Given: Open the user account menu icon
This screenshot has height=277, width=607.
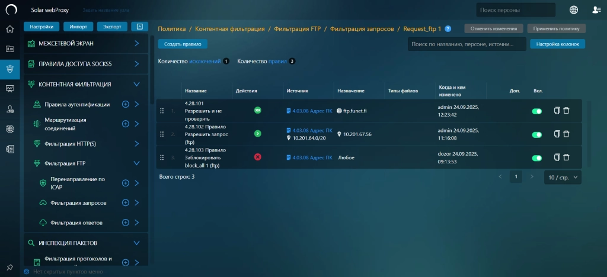Looking at the screenshot, I should [596, 9].
